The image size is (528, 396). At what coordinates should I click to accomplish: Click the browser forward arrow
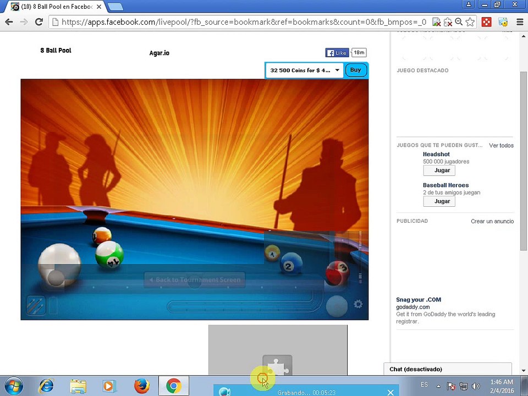24,22
